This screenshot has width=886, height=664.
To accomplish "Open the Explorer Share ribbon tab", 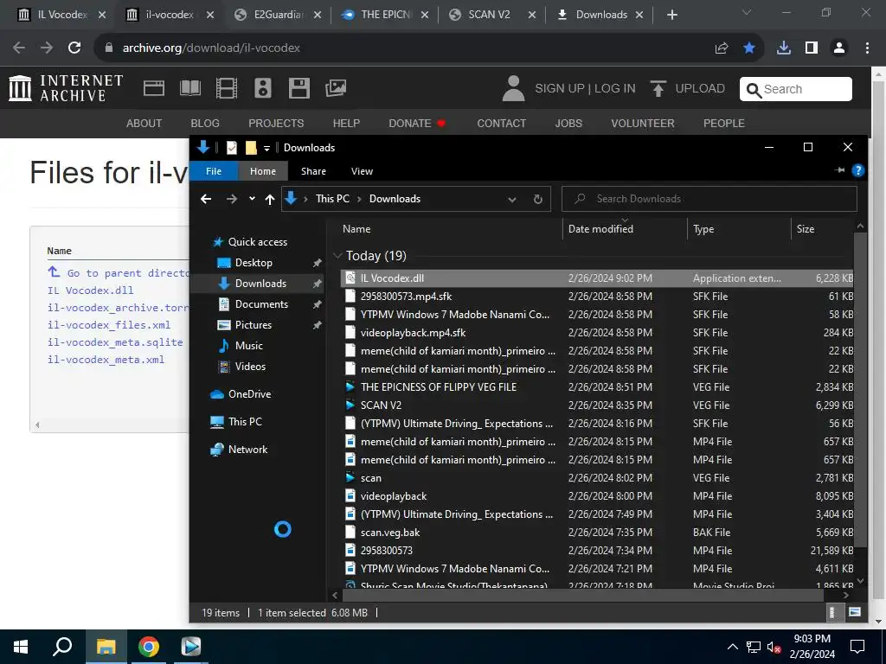I will 313,171.
